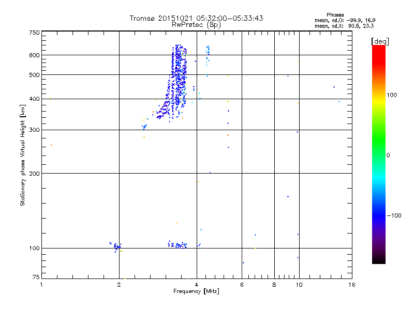Click the y-axis tick label '75'

[x=36, y=277]
